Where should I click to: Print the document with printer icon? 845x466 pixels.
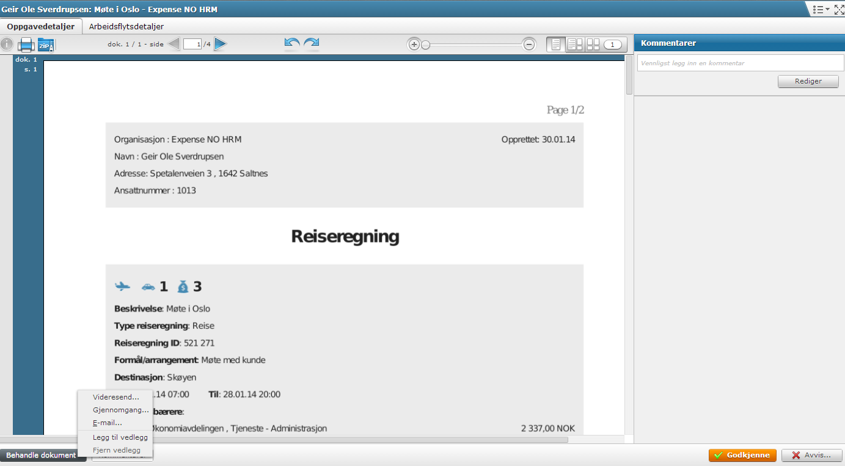coord(26,45)
